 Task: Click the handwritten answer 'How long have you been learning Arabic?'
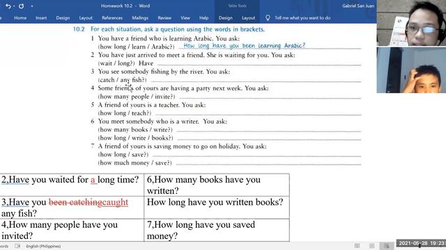[x=244, y=45]
